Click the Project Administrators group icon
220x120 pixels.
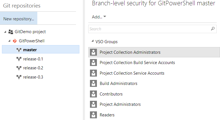94,104
